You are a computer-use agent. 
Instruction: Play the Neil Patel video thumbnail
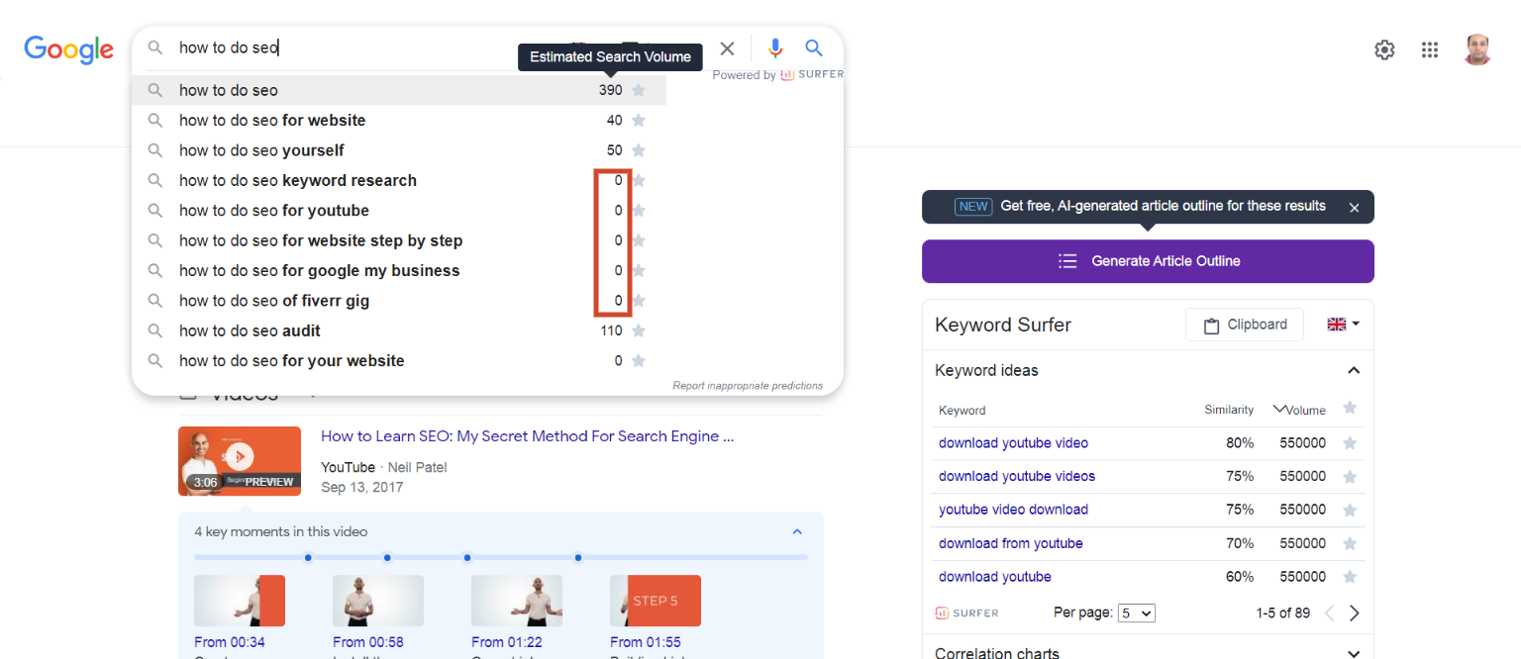point(240,460)
